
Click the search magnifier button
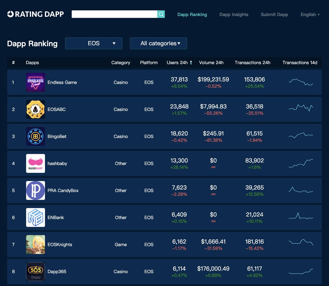click(x=161, y=14)
